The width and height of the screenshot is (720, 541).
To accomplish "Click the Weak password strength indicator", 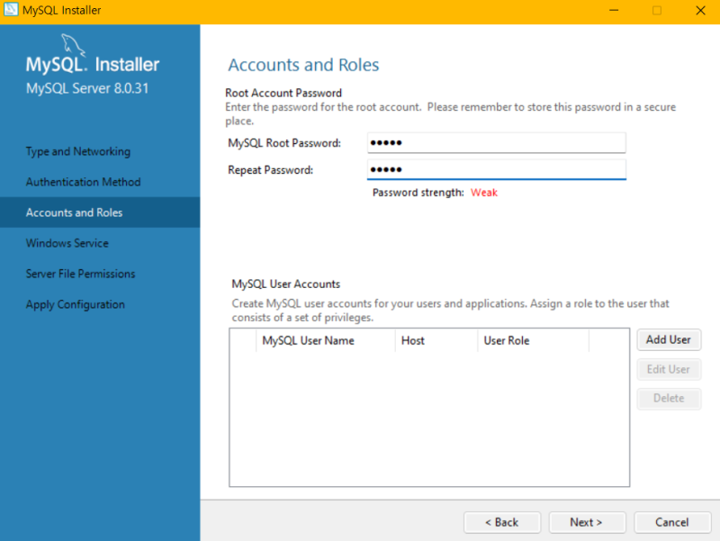I will [x=484, y=192].
